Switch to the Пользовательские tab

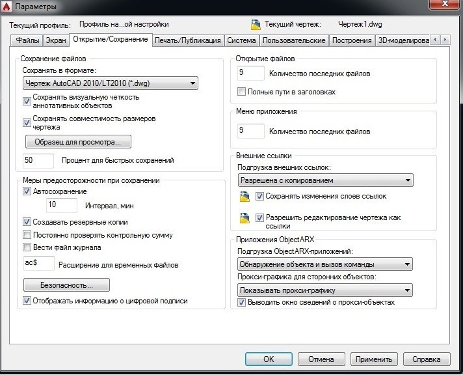click(294, 40)
